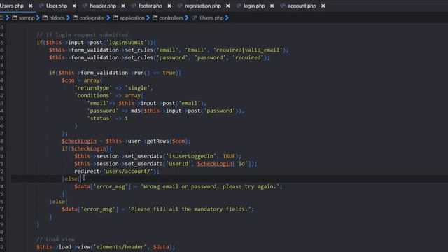
Task: Click the '// Load view' comment
Action: click(55, 239)
